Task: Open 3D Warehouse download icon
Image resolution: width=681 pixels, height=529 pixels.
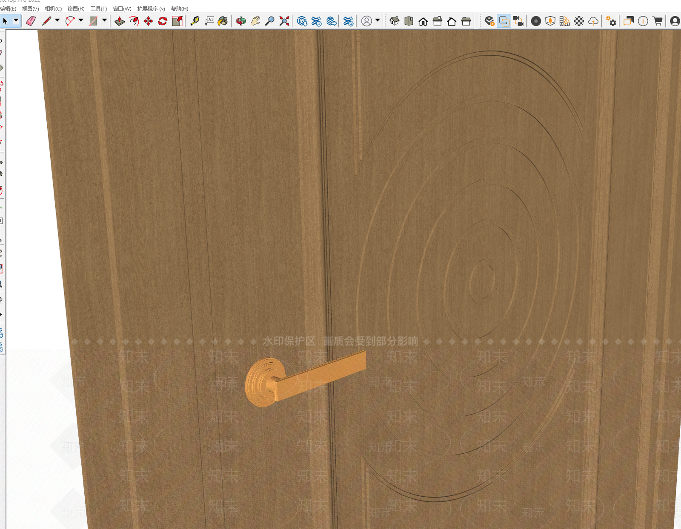Action: point(302,21)
